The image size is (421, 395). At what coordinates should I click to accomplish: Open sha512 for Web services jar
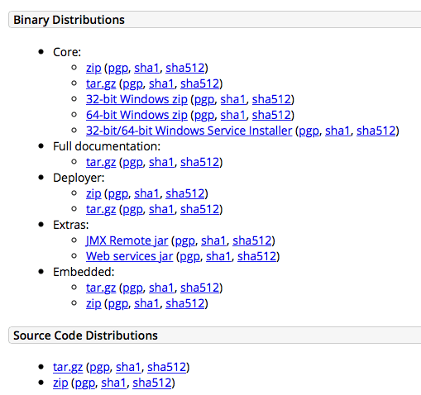click(257, 256)
